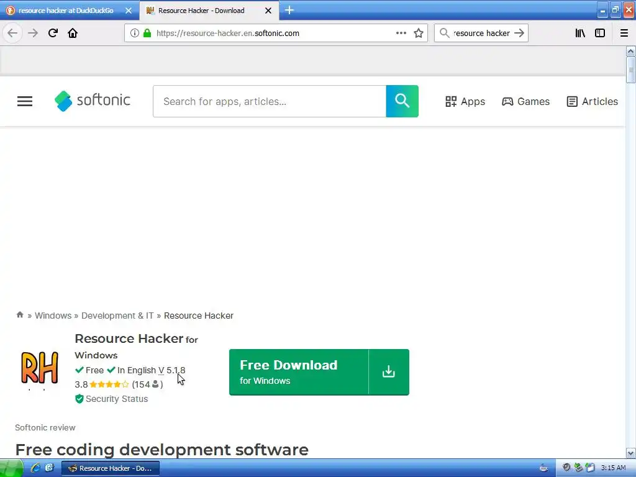
Task: Open the 154 user reviews count
Action: (x=148, y=384)
